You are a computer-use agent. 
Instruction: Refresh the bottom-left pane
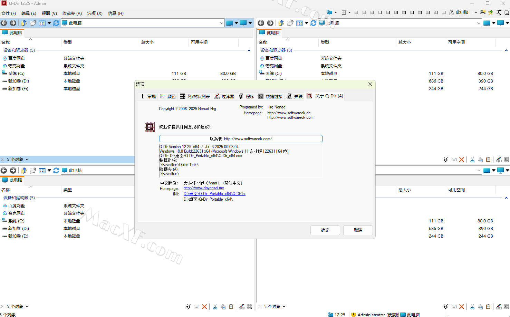[x=56, y=171]
